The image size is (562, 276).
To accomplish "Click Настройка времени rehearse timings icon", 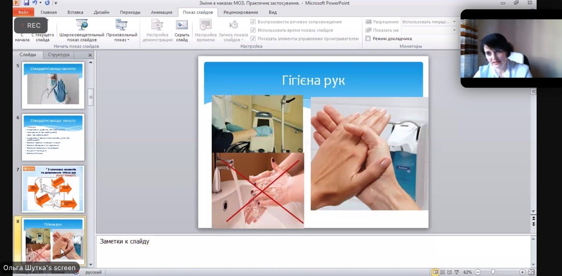I will (205, 30).
